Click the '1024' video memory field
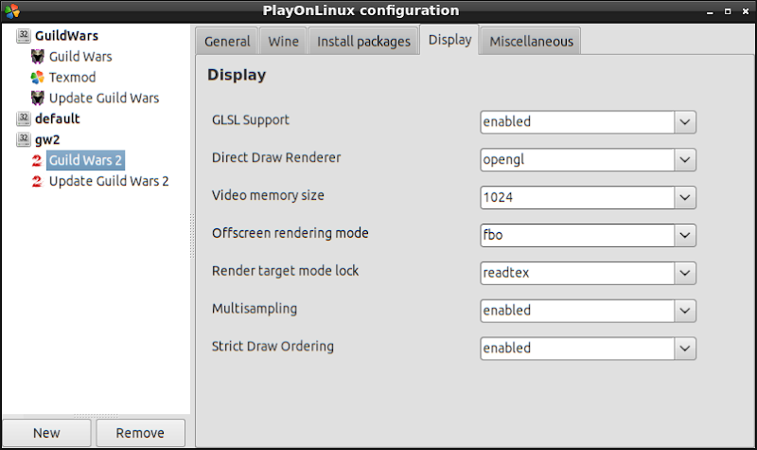 click(577, 197)
